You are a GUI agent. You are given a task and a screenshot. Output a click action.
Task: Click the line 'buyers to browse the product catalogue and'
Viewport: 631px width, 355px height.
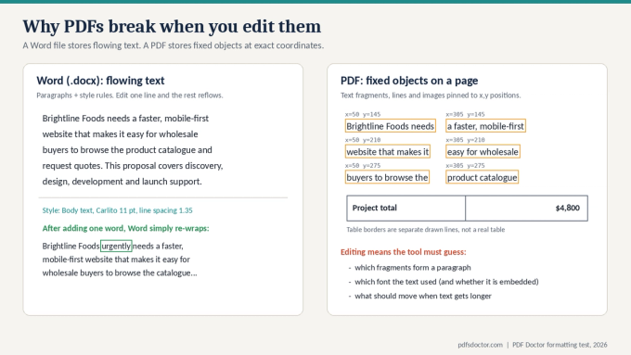click(127, 150)
